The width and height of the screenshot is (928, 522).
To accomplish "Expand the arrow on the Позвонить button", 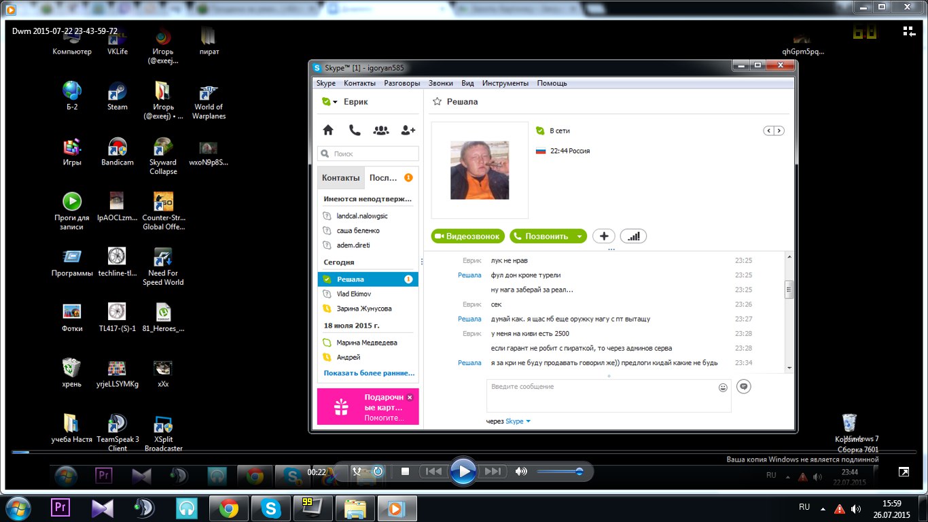I will coord(579,237).
